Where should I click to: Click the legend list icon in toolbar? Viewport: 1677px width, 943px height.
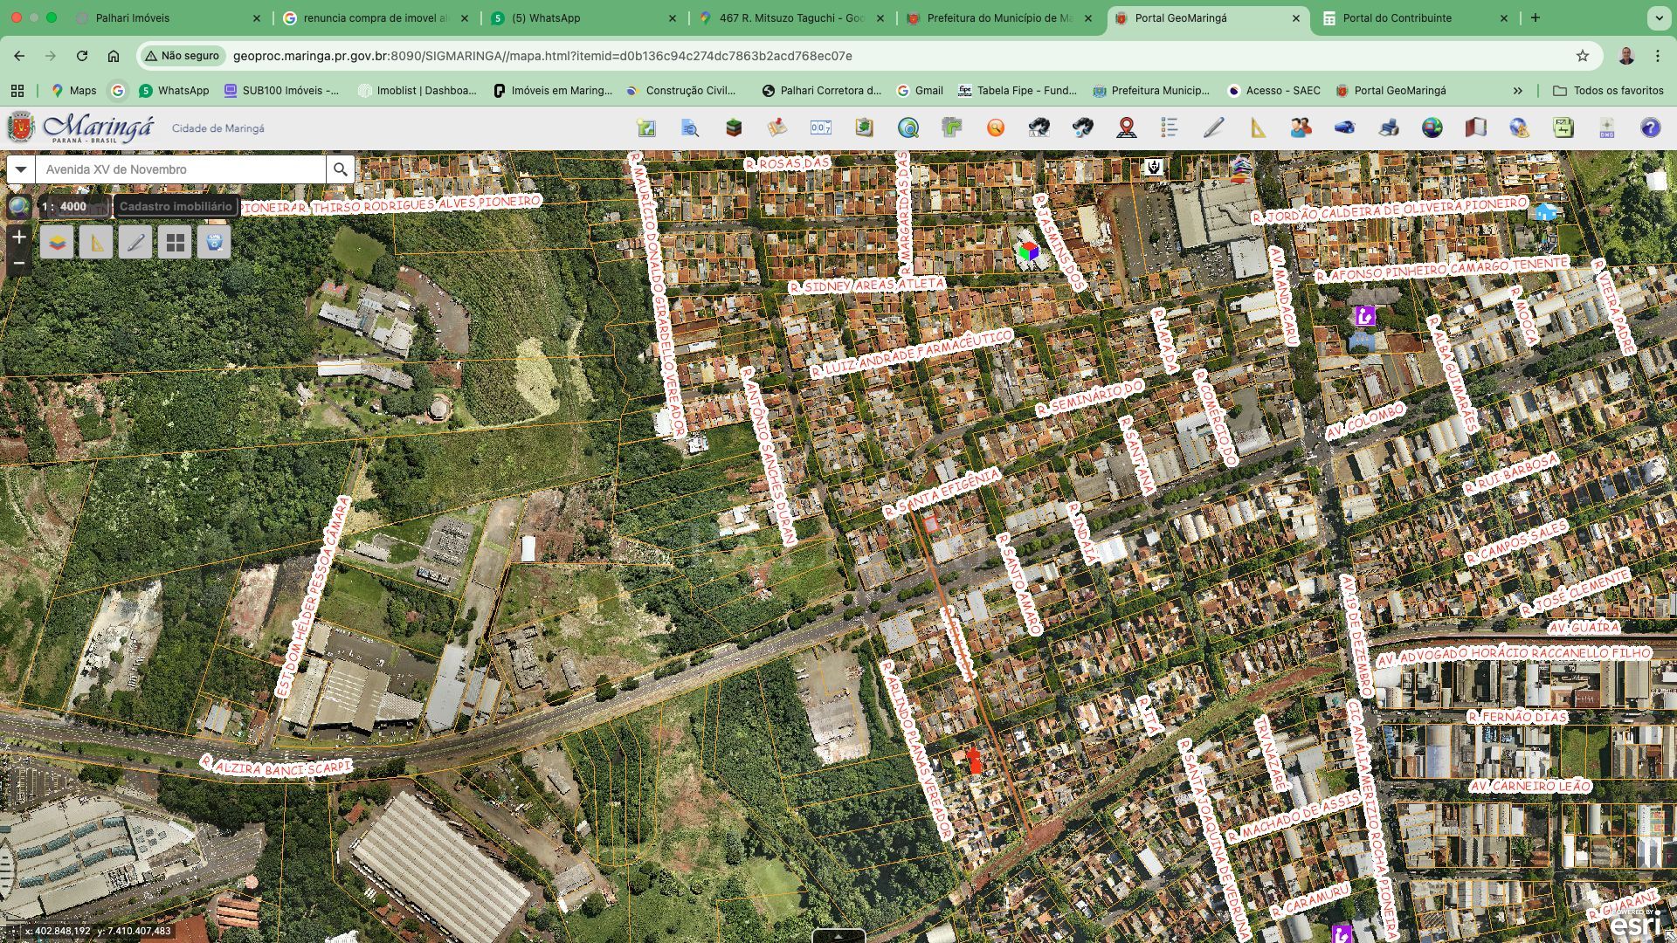pos(1170,128)
